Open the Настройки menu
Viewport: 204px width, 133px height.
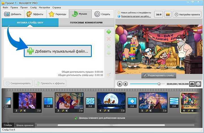pos(44,7)
